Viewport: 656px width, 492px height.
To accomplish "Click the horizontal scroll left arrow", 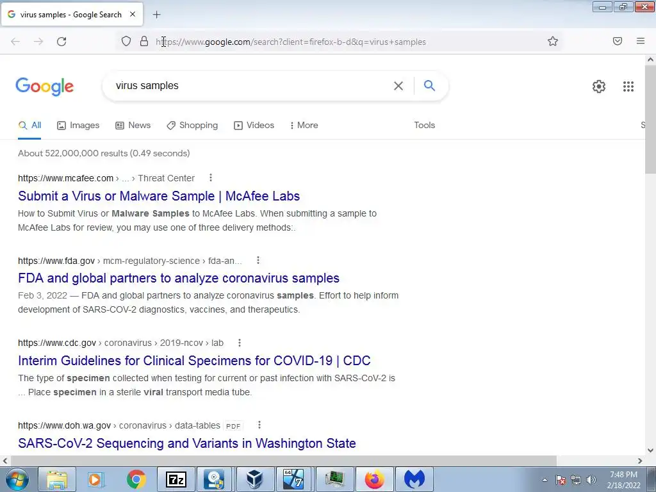I will click(x=5, y=461).
